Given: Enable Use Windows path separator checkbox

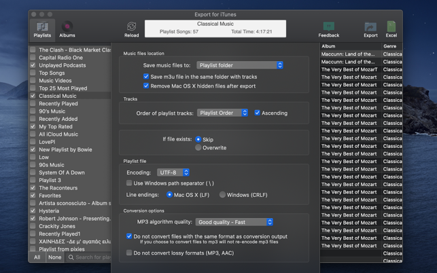Looking at the screenshot, I should click(129, 183).
